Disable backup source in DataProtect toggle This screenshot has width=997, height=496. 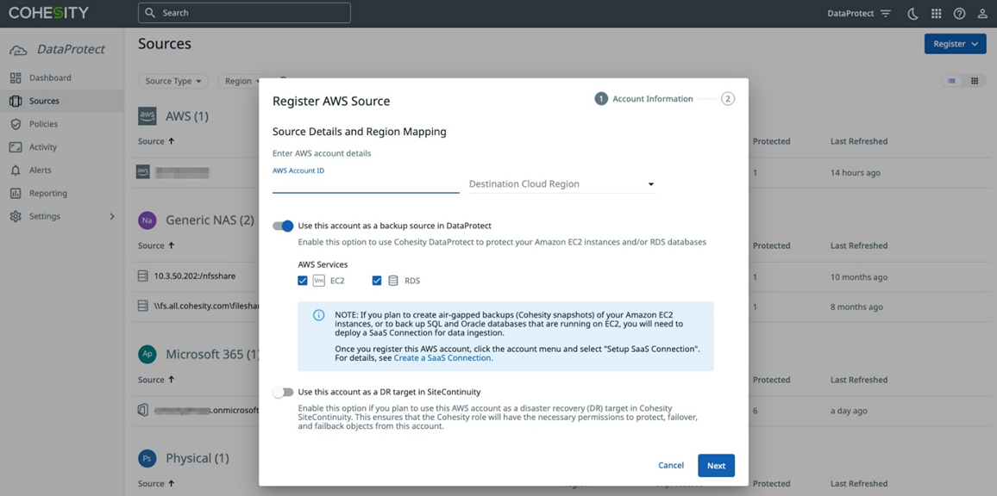(283, 226)
